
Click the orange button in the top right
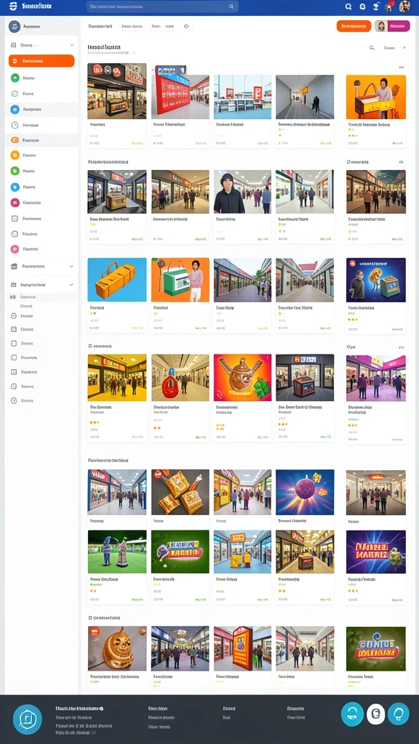click(x=354, y=26)
